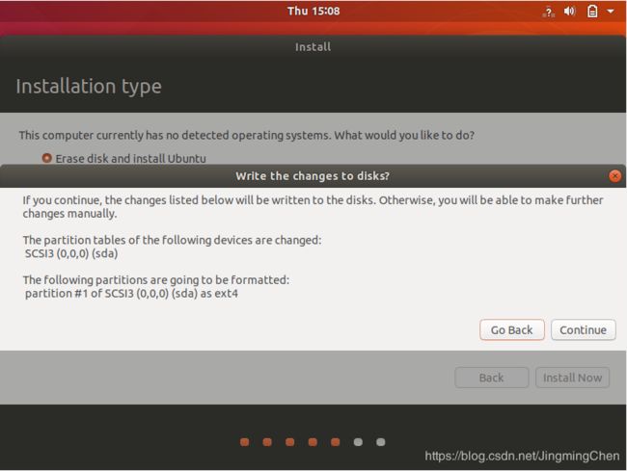Click the Install window title

click(313, 47)
